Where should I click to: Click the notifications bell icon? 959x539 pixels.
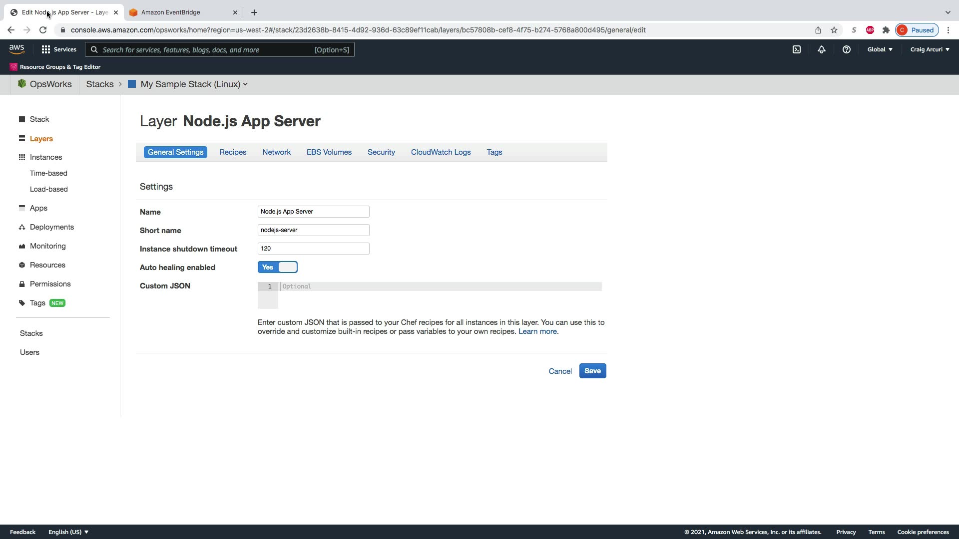tap(821, 49)
